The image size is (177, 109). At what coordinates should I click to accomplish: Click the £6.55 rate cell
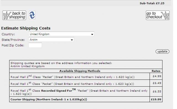(156, 91)
